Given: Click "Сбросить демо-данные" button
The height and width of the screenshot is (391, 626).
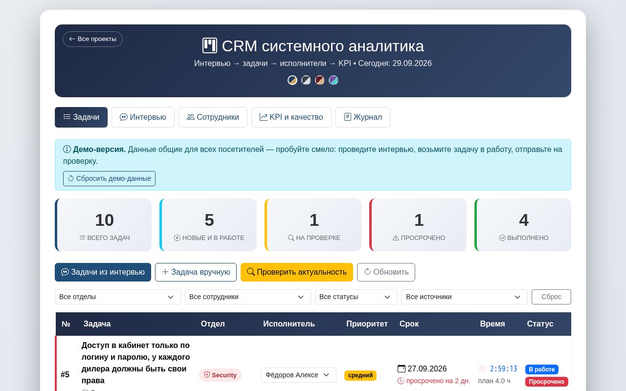Looking at the screenshot, I should 109,178.
